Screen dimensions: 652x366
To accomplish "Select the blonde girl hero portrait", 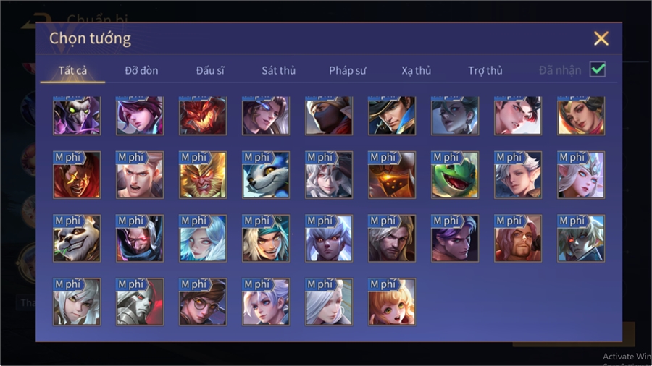I will pos(392,302).
